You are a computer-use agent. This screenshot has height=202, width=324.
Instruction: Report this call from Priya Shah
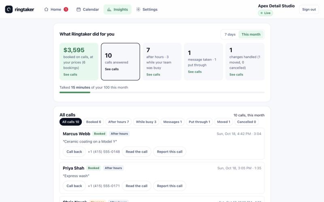(170, 186)
